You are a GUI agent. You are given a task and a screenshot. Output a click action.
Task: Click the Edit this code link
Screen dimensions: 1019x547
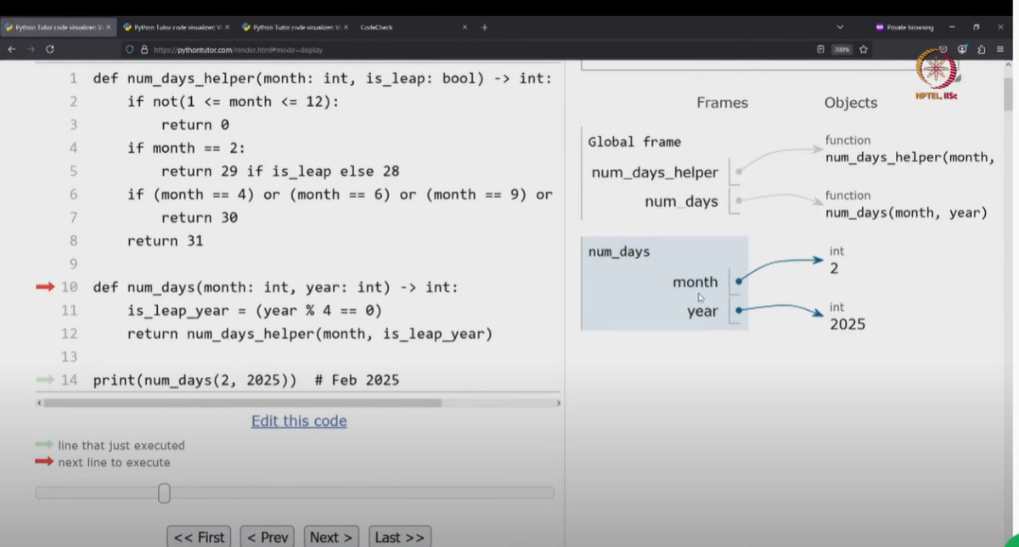pos(299,421)
